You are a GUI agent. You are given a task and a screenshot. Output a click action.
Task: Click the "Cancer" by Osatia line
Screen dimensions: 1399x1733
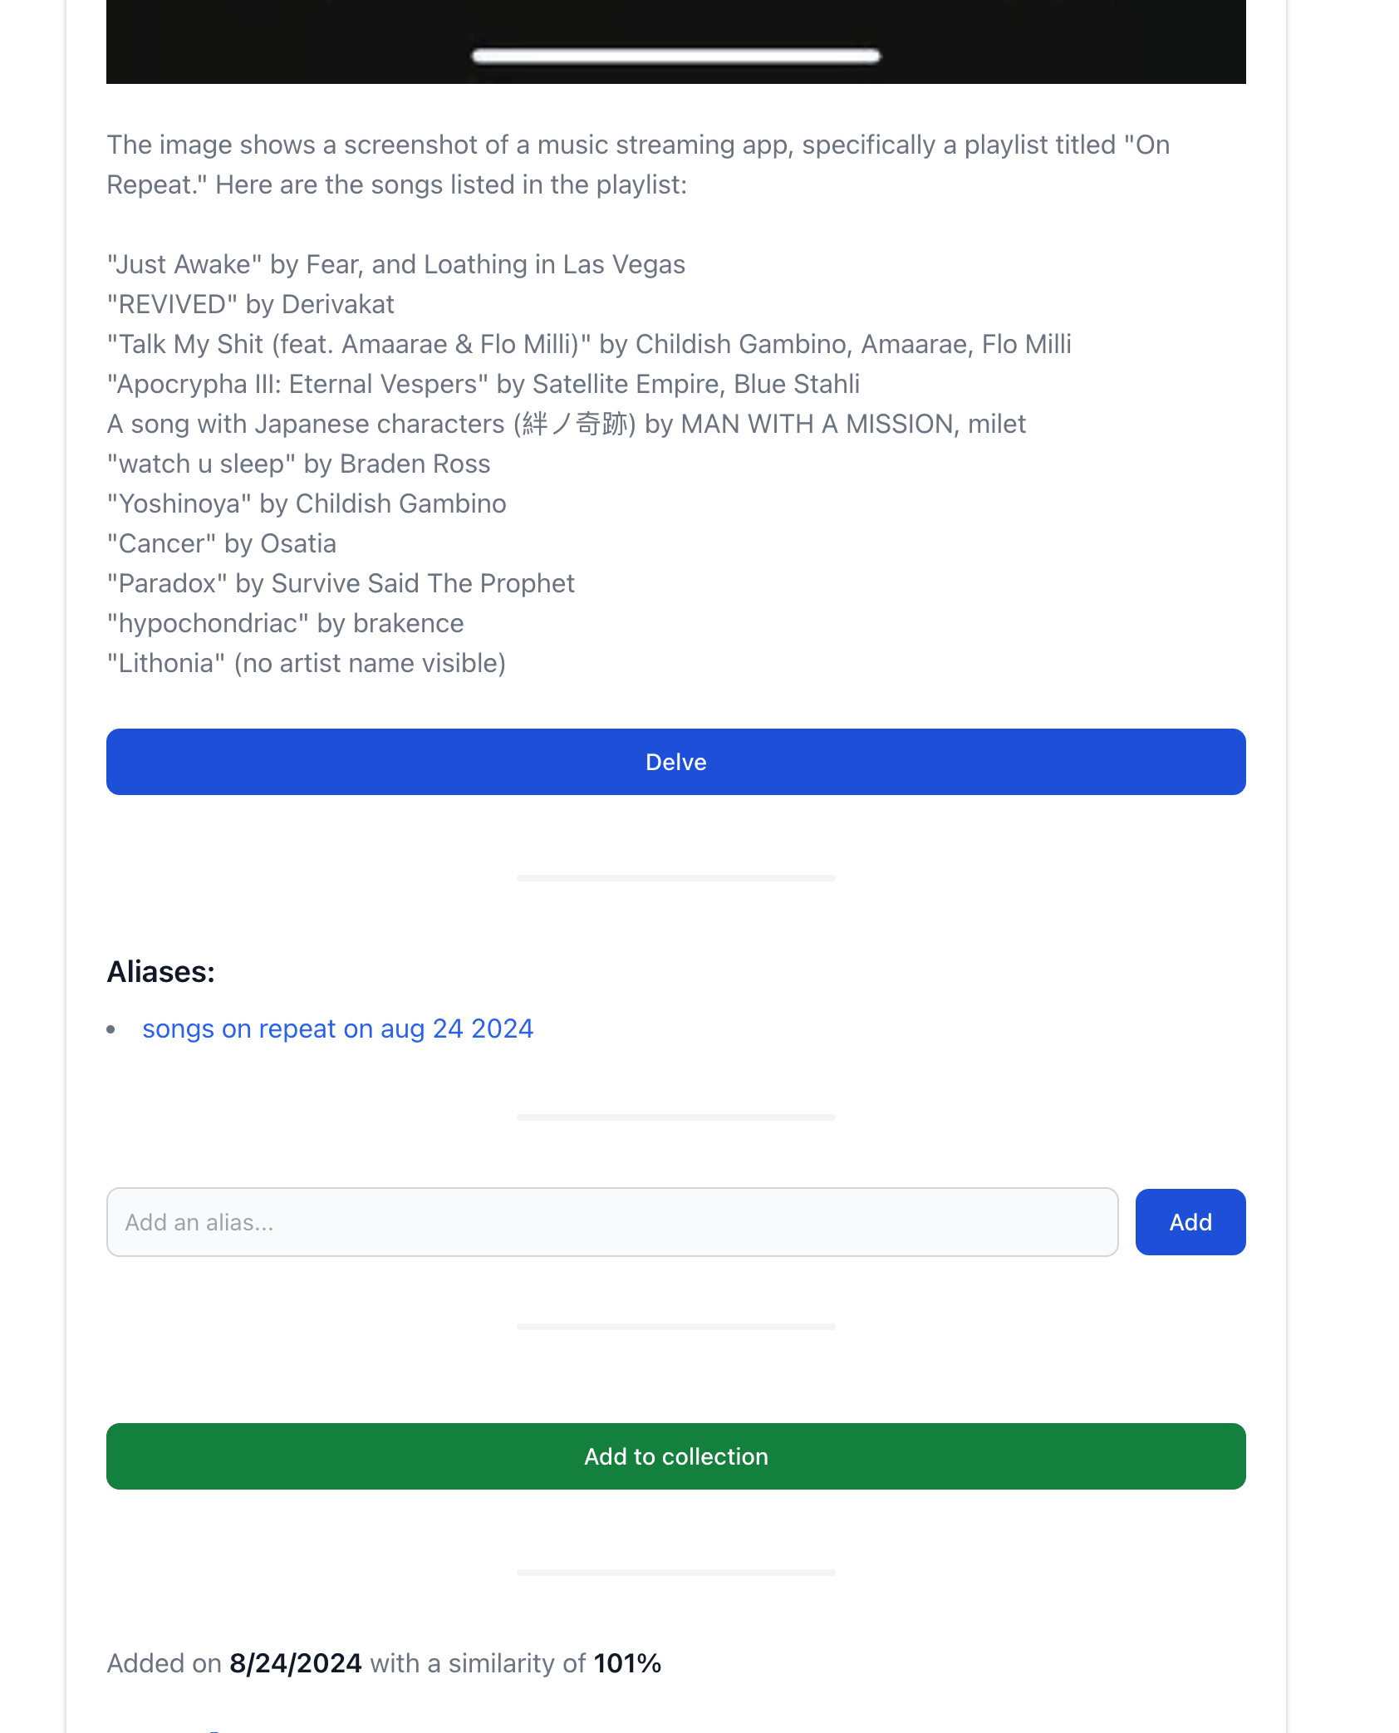(x=221, y=543)
